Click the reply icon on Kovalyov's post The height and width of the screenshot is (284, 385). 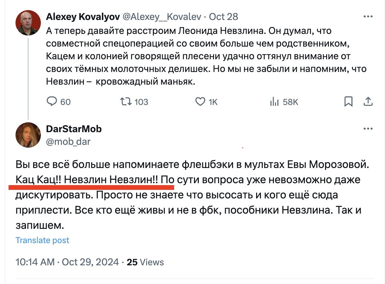(52, 101)
